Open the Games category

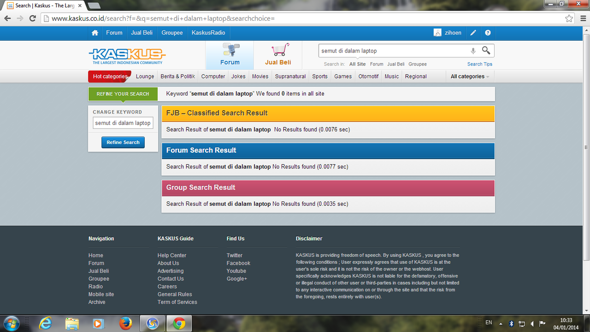[x=343, y=77]
